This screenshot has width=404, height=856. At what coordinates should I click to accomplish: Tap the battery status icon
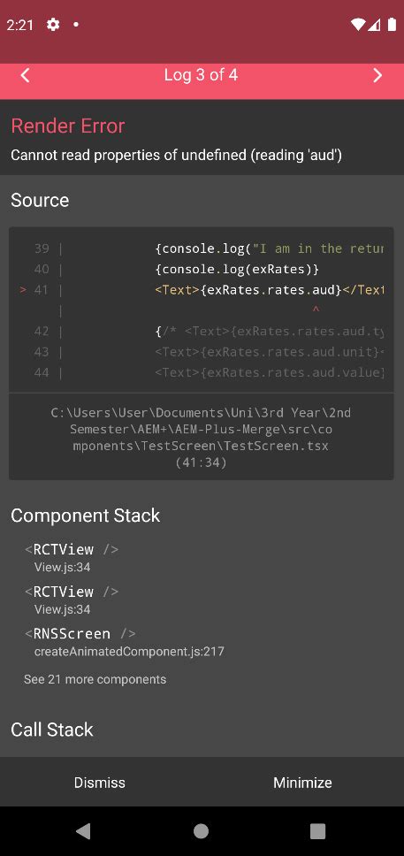[x=392, y=25]
